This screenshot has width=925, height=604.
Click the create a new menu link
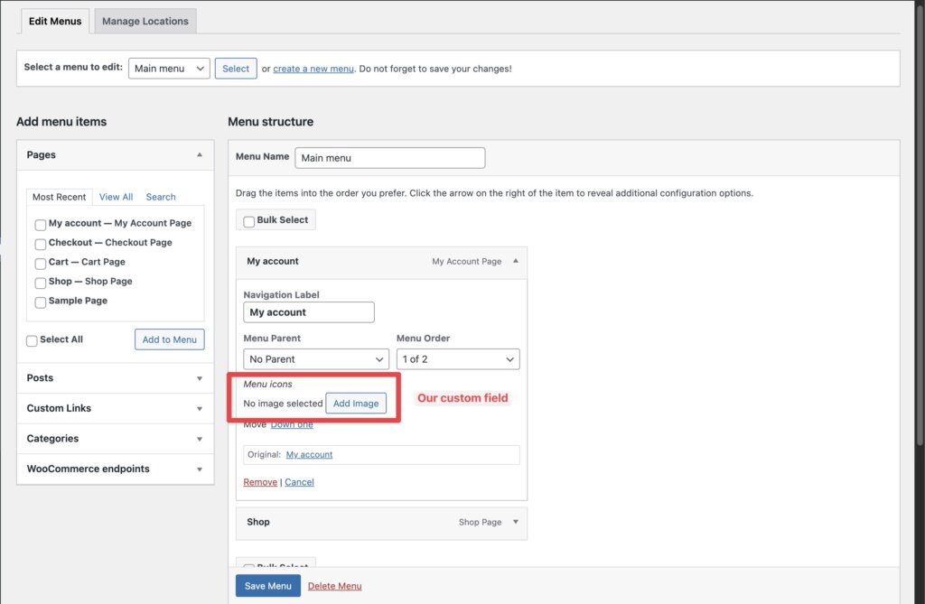click(313, 69)
